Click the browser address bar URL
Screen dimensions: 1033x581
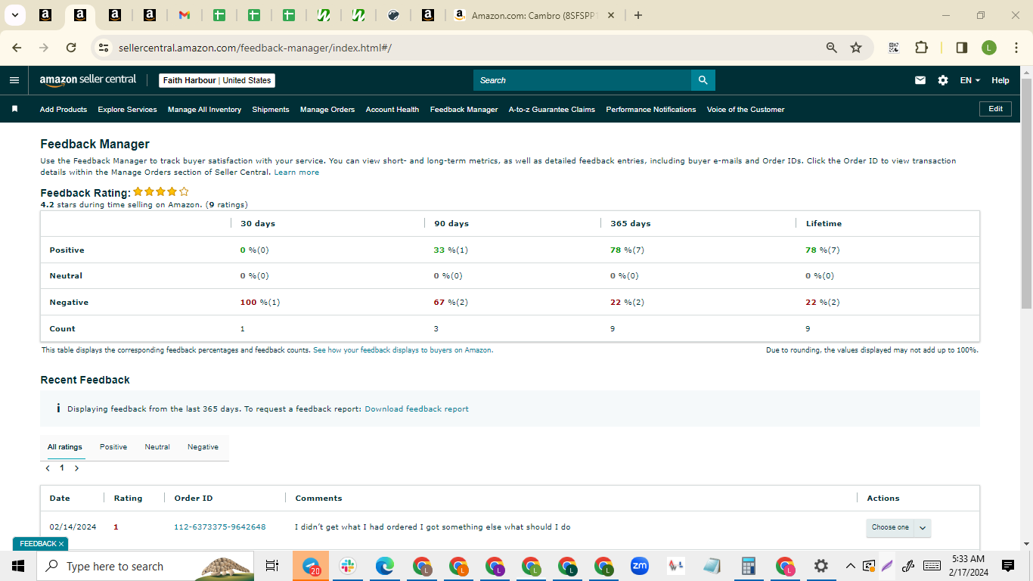(256, 48)
